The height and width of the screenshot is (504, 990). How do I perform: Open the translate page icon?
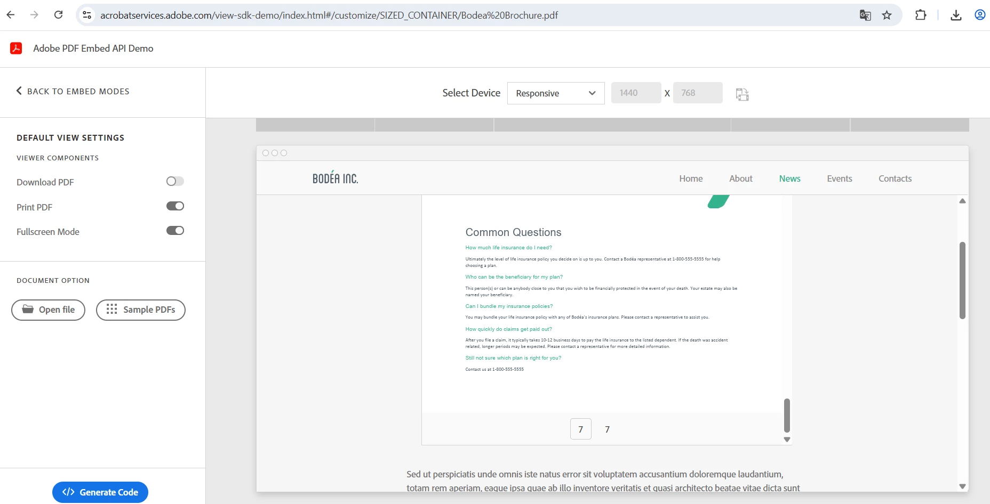(x=865, y=15)
